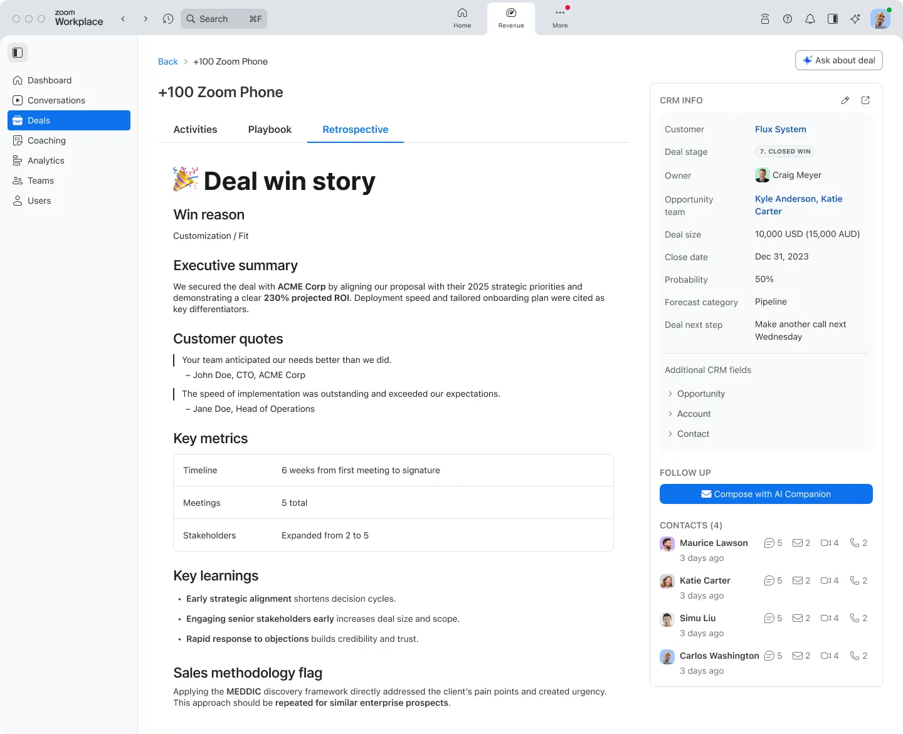Click the AI Companion sparkle icon

[x=855, y=19]
